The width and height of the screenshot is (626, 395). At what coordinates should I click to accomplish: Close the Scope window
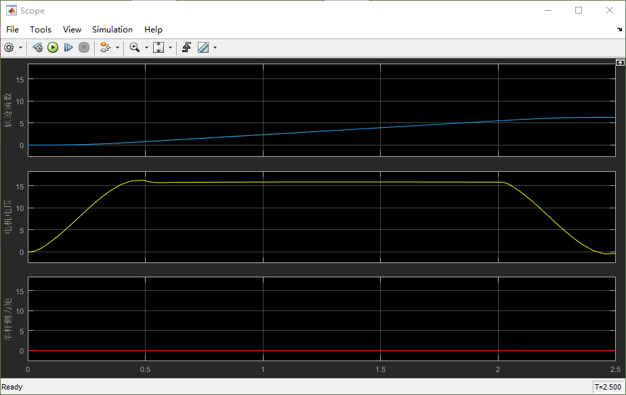[610, 10]
